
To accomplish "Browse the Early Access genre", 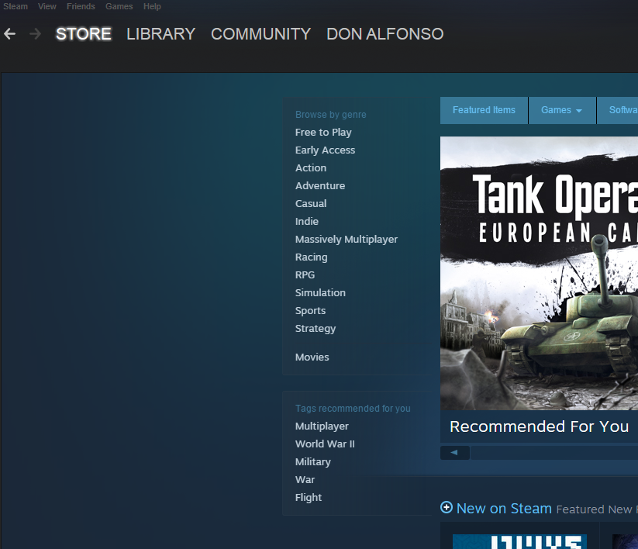I will click(325, 150).
